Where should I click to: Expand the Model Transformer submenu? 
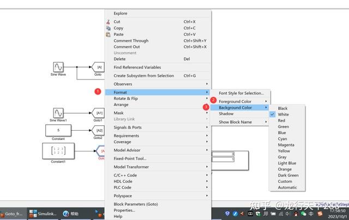click(x=158, y=167)
